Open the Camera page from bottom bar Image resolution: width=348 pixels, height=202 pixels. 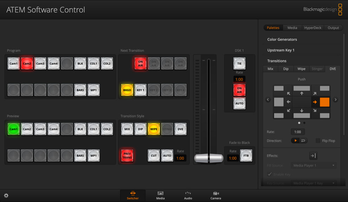(x=215, y=195)
